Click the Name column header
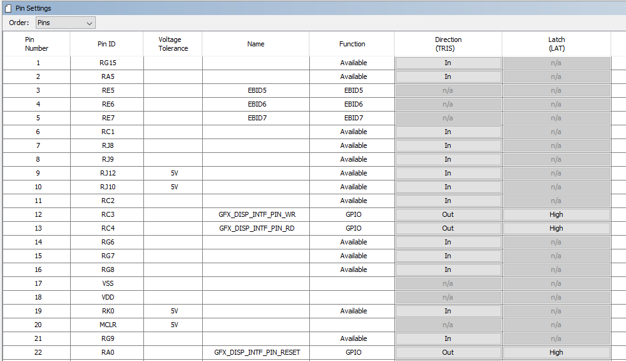The image size is (626, 361). (255, 44)
